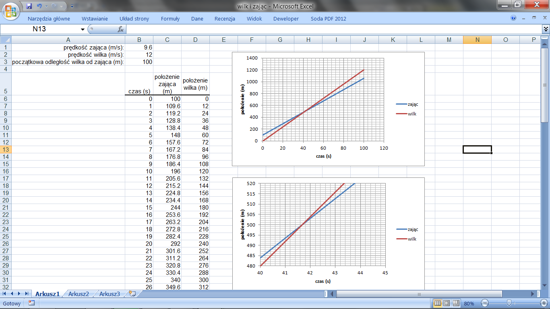Image resolution: width=550 pixels, height=309 pixels.
Task: Select cell with wolf speed 12
Action: pos(139,54)
